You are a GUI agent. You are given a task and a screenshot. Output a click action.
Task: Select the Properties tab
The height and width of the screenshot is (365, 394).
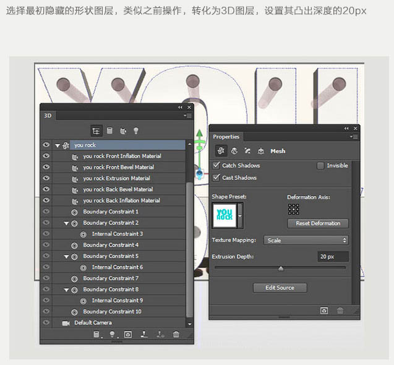226,137
